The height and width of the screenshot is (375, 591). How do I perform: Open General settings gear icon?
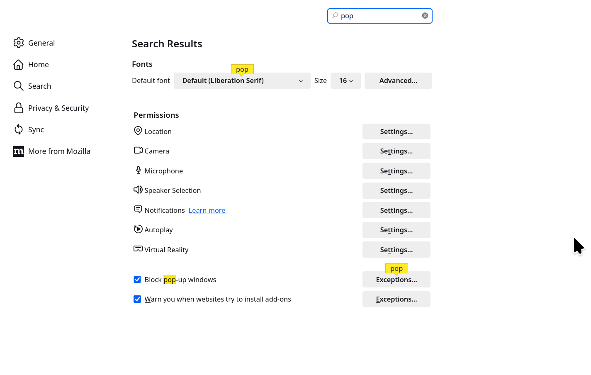19,43
